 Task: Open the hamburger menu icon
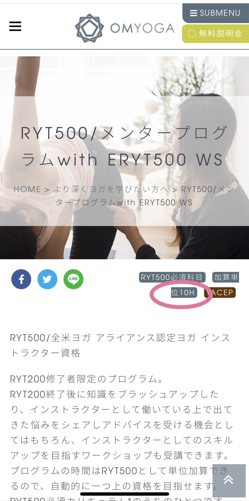15,26
